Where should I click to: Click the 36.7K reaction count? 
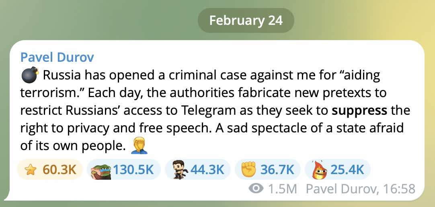[x=277, y=170]
